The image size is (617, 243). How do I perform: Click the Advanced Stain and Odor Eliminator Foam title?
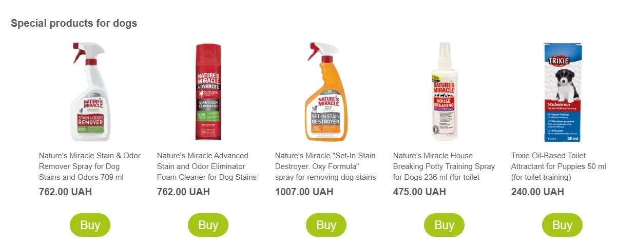pos(208,166)
